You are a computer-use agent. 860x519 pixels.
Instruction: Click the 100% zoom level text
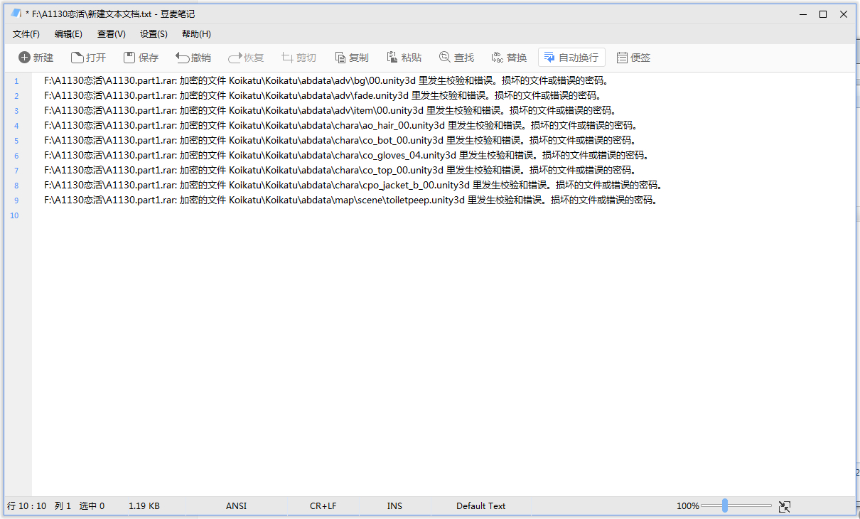[687, 506]
